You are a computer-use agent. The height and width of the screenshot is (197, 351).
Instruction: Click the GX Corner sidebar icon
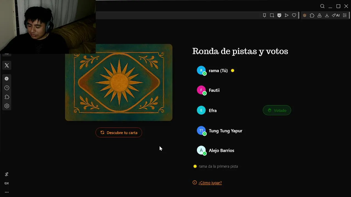[x=7, y=183]
